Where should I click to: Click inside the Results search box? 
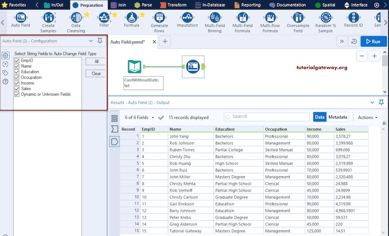[266, 116]
